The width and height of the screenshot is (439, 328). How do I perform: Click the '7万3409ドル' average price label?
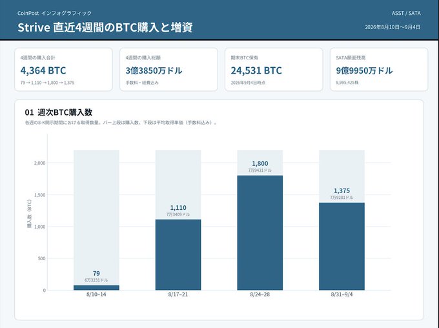coord(178,214)
